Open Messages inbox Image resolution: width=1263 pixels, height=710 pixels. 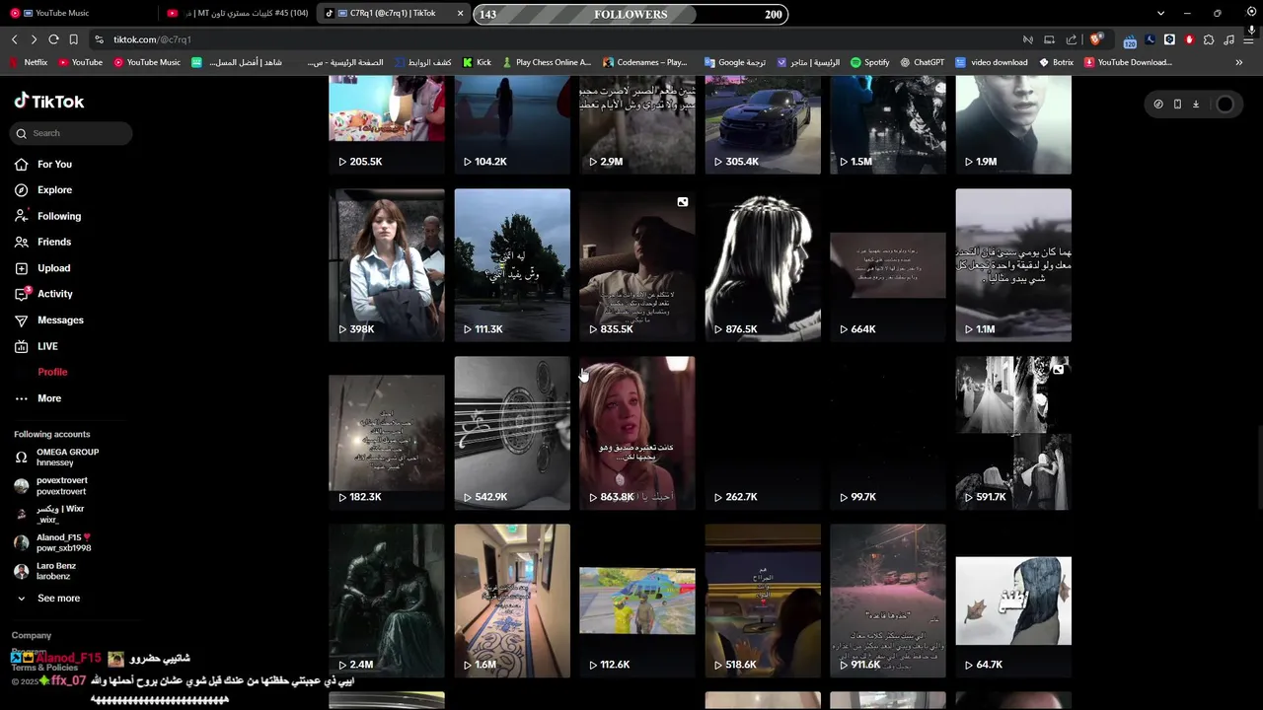pos(60,320)
